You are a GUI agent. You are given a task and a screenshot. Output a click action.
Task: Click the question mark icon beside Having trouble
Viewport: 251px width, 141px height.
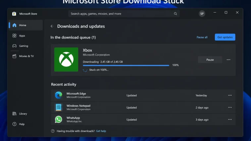53,131
